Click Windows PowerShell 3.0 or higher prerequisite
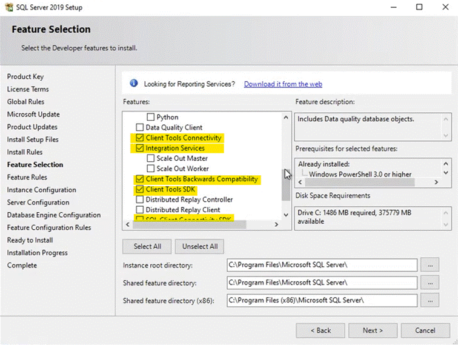Image resolution: width=458 pixels, height=345 pixels. coord(360,174)
